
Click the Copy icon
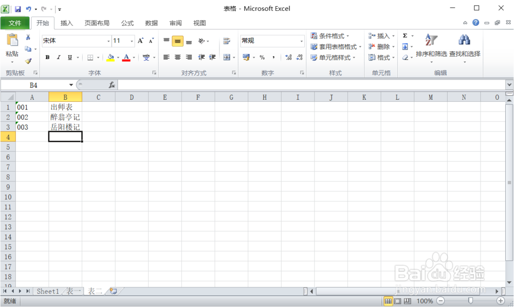28,49
